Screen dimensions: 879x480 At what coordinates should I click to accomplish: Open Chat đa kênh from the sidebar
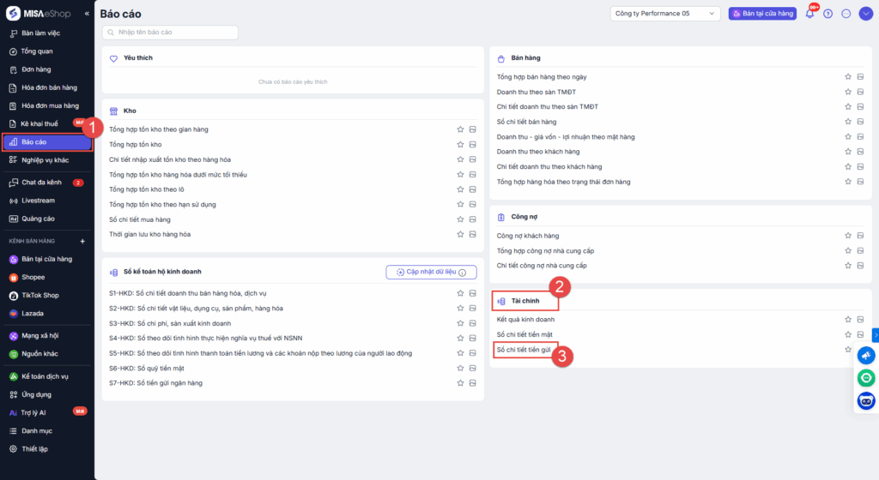click(39, 183)
